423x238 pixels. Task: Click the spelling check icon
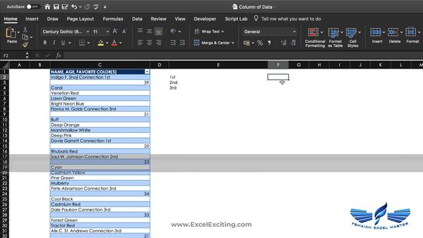point(96,7)
